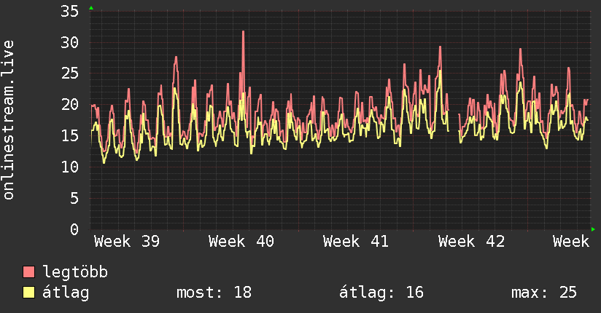The image size is (601, 313).
Task: Click the 0 y-axis tick label
Action: (x=74, y=229)
